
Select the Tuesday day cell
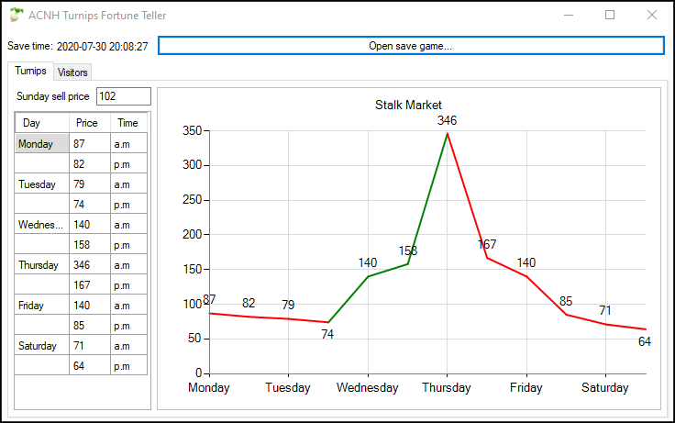point(42,184)
